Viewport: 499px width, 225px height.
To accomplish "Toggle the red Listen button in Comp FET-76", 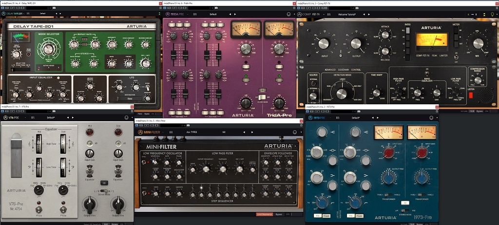I will pyautogui.click(x=471, y=95).
